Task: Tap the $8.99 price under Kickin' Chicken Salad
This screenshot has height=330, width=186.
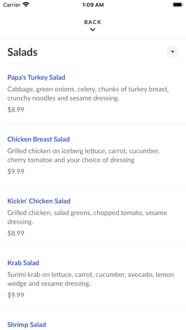Action: coord(16,233)
